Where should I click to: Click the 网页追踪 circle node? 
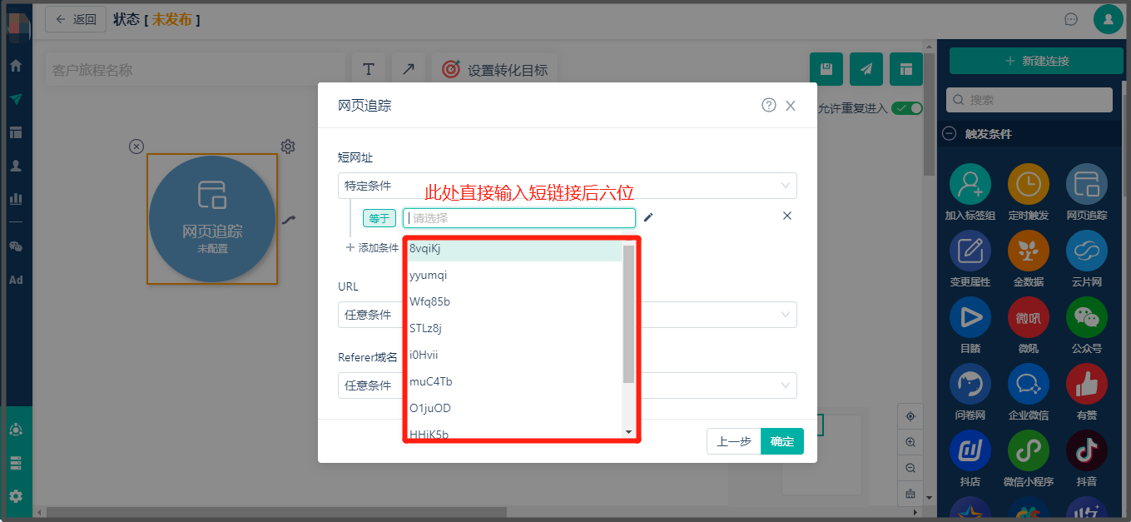click(212, 219)
